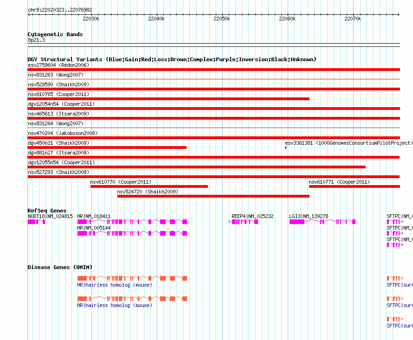Screen dimensions: 413x340
Task: Click the dgv450n21 (Shaikh2009) red loss bar
Action: pos(107,148)
